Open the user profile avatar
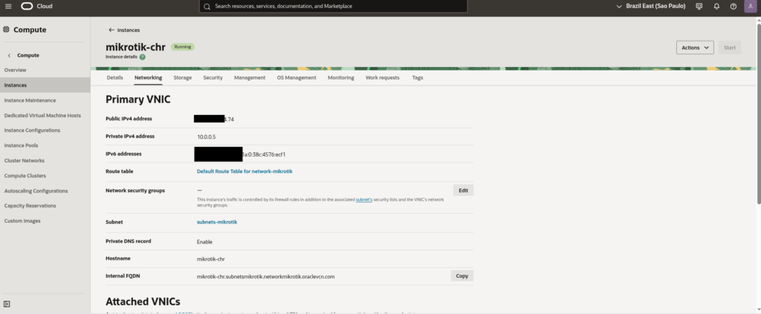Image resolution: width=761 pixels, height=314 pixels. (x=751, y=6)
